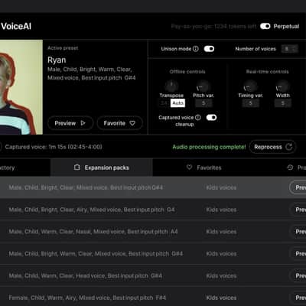The image size is (306, 306).
Task: Click the Captured voice cleanup info icon
Action: point(198,117)
